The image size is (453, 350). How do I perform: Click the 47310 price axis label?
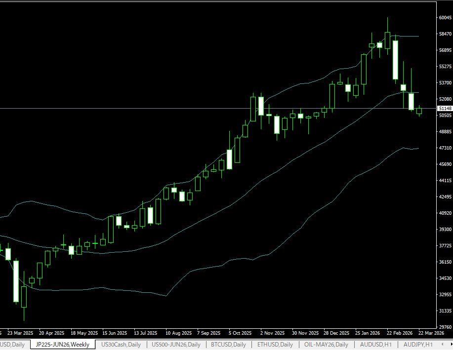pos(444,148)
